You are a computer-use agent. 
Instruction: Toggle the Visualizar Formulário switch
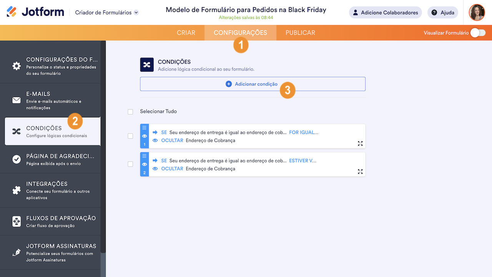coord(478,33)
